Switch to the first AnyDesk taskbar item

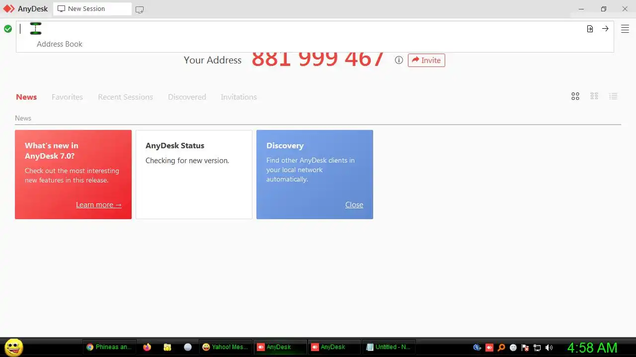click(x=280, y=347)
